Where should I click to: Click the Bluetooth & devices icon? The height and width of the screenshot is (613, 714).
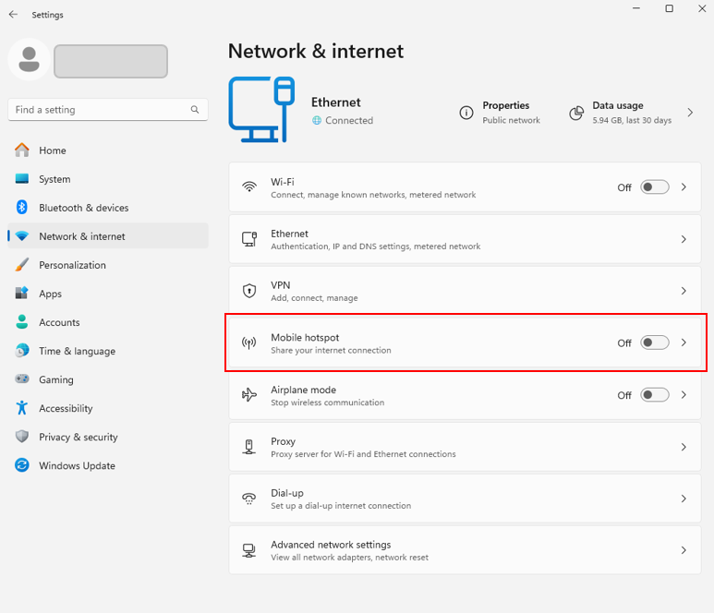point(22,208)
